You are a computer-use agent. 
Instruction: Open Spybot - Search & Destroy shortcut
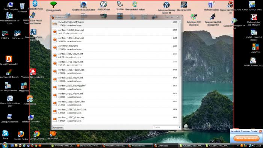point(254,35)
